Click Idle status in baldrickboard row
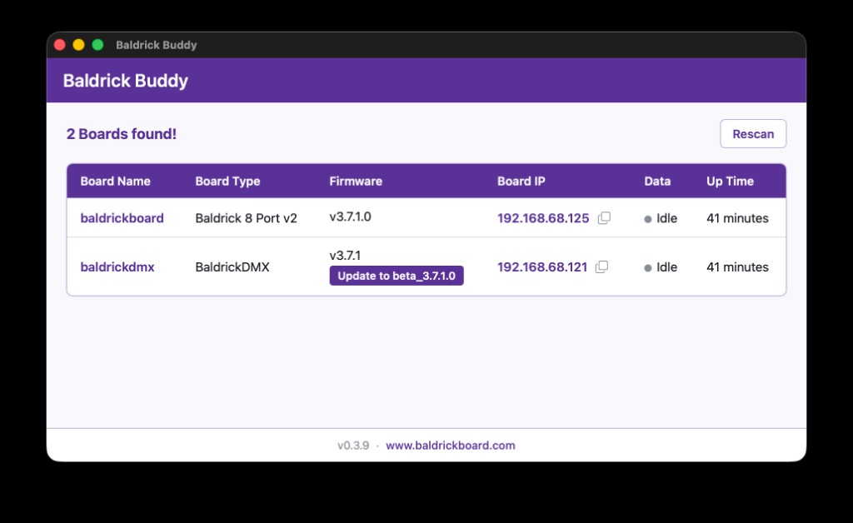Viewport: 853px width, 523px height. pyautogui.click(x=661, y=218)
